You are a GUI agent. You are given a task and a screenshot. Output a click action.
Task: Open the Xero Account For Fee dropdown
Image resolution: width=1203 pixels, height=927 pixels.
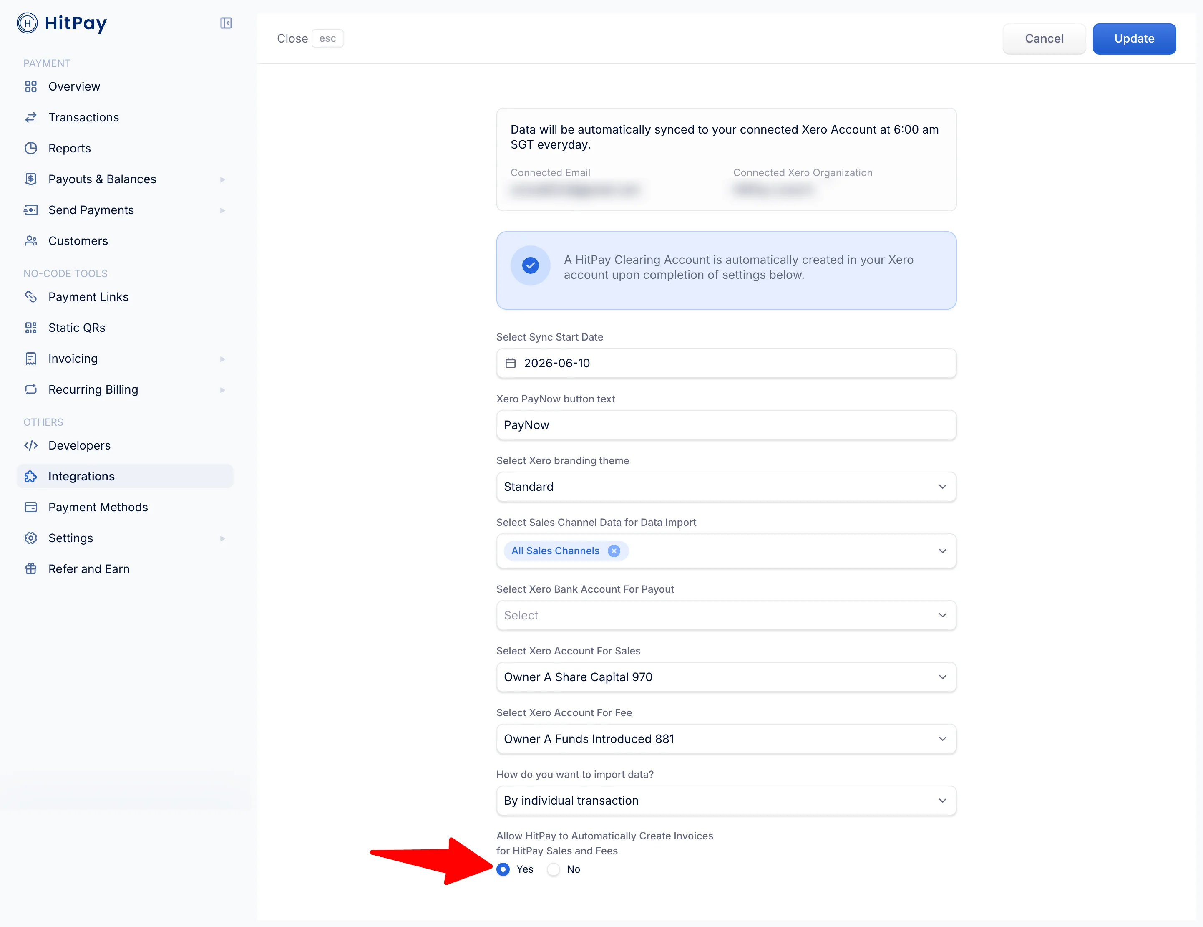[x=726, y=738]
